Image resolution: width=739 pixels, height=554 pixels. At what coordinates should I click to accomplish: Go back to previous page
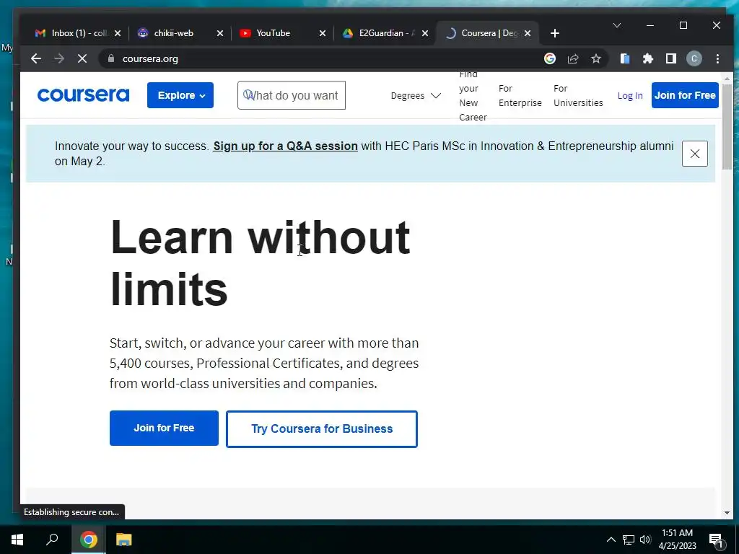point(36,58)
